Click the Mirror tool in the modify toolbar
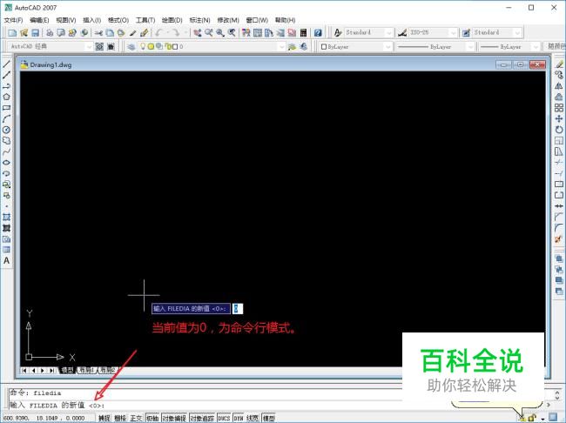Screen dimensions: 566x423 click(559, 86)
